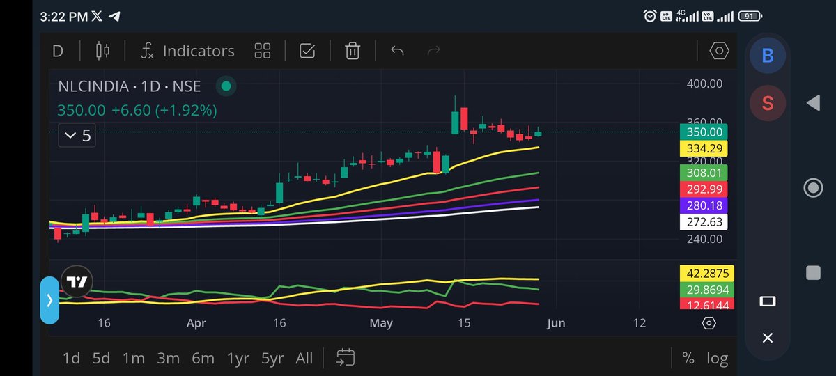Image resolution: width=836 pixels, height=376 pixels.
Task: Tap the alarm clock status icon
Action: pos(650,15)
